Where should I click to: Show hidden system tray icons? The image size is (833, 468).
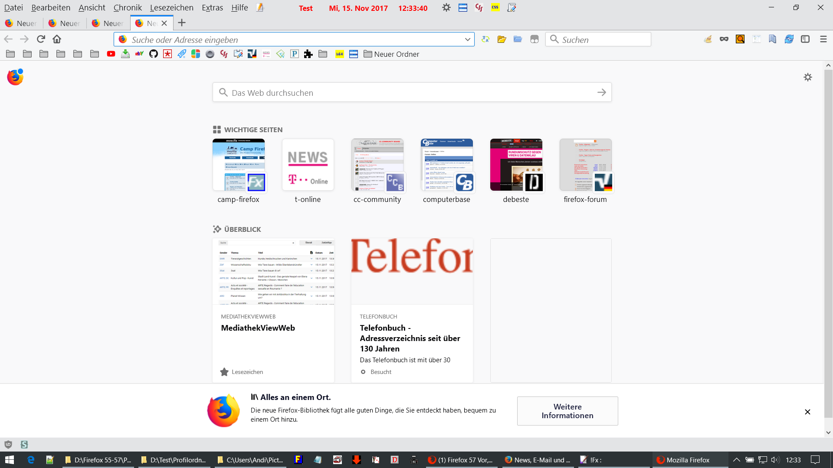(736, 460)
